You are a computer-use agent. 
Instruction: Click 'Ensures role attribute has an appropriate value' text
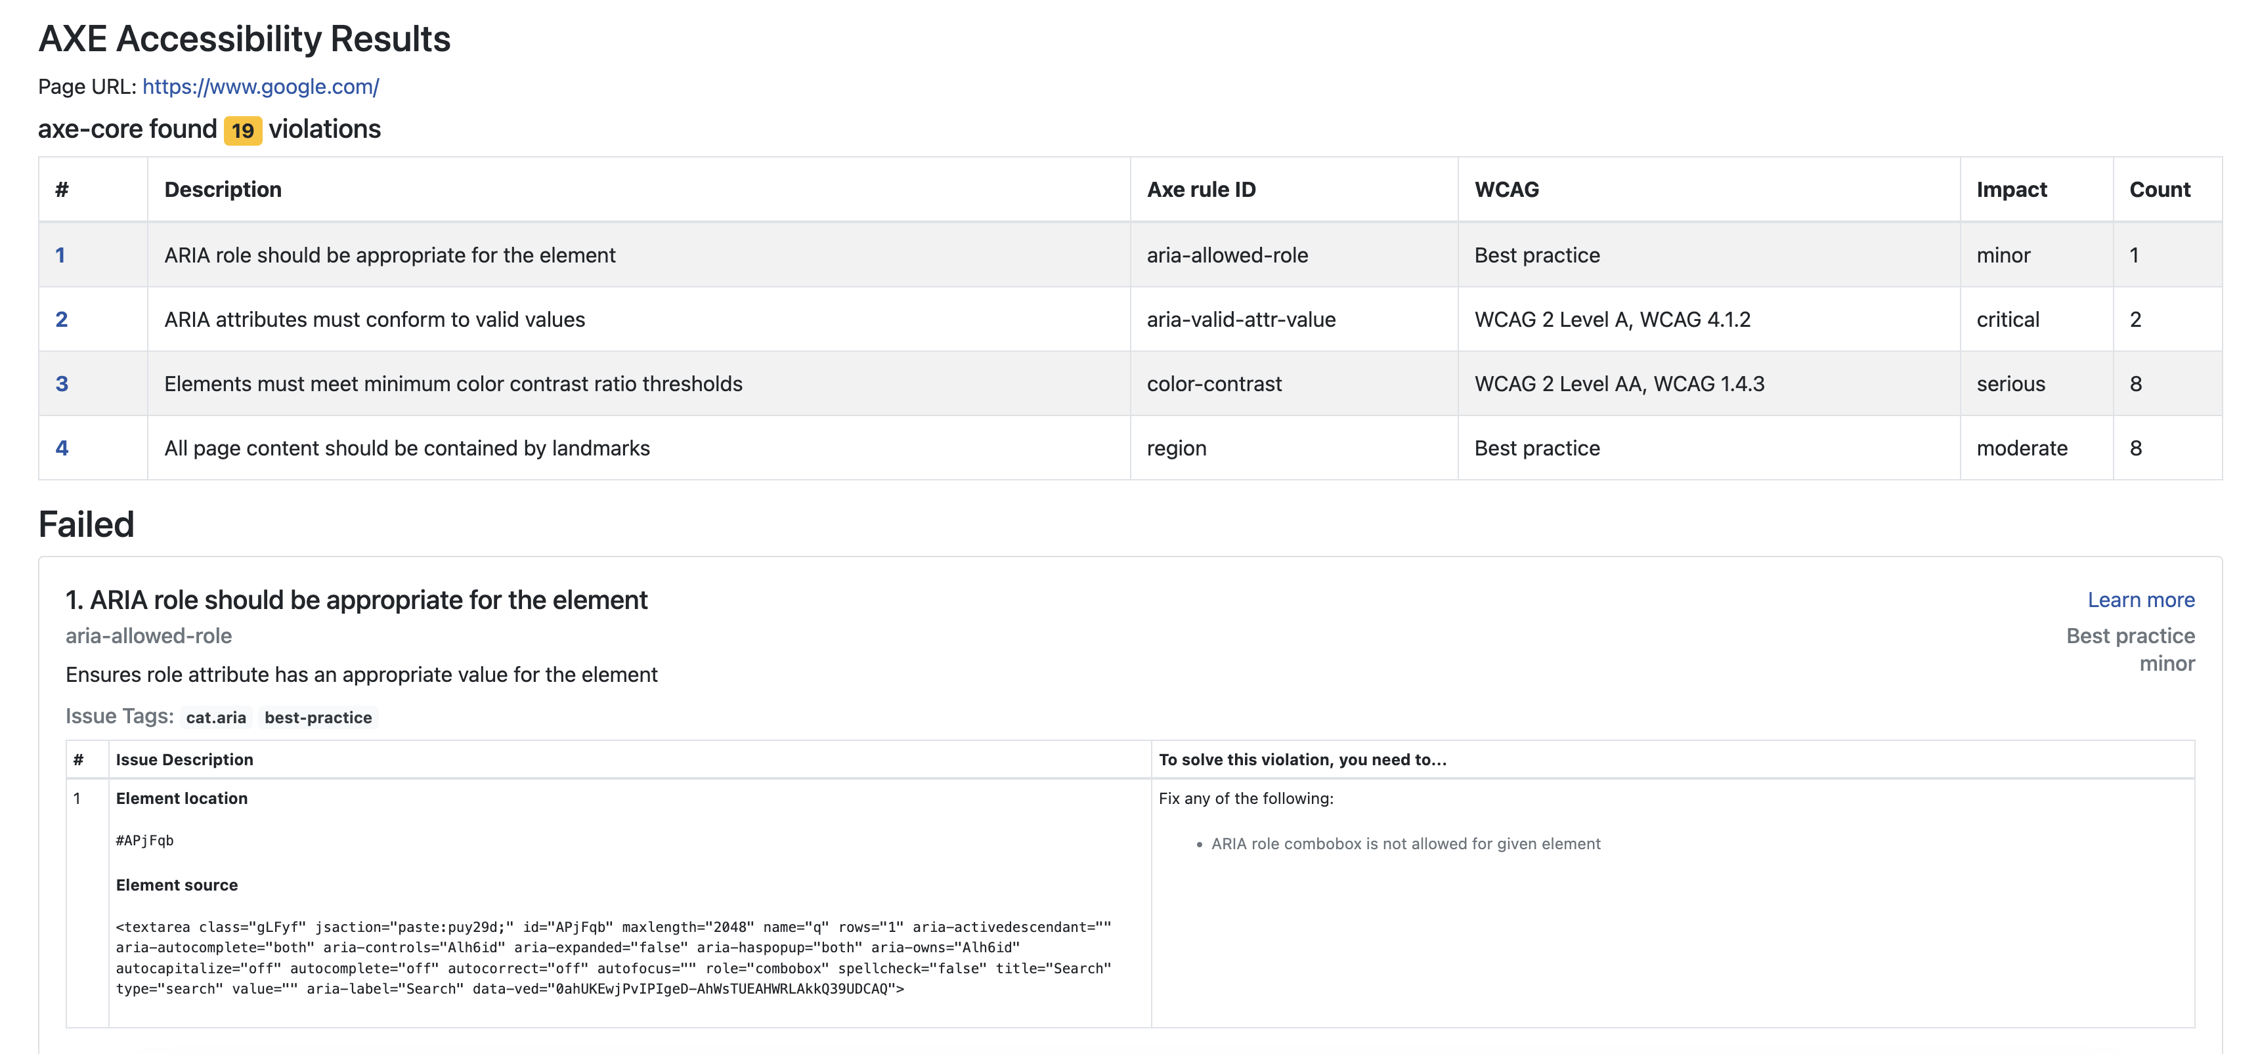pyautogui.click(x=362, y=674)
